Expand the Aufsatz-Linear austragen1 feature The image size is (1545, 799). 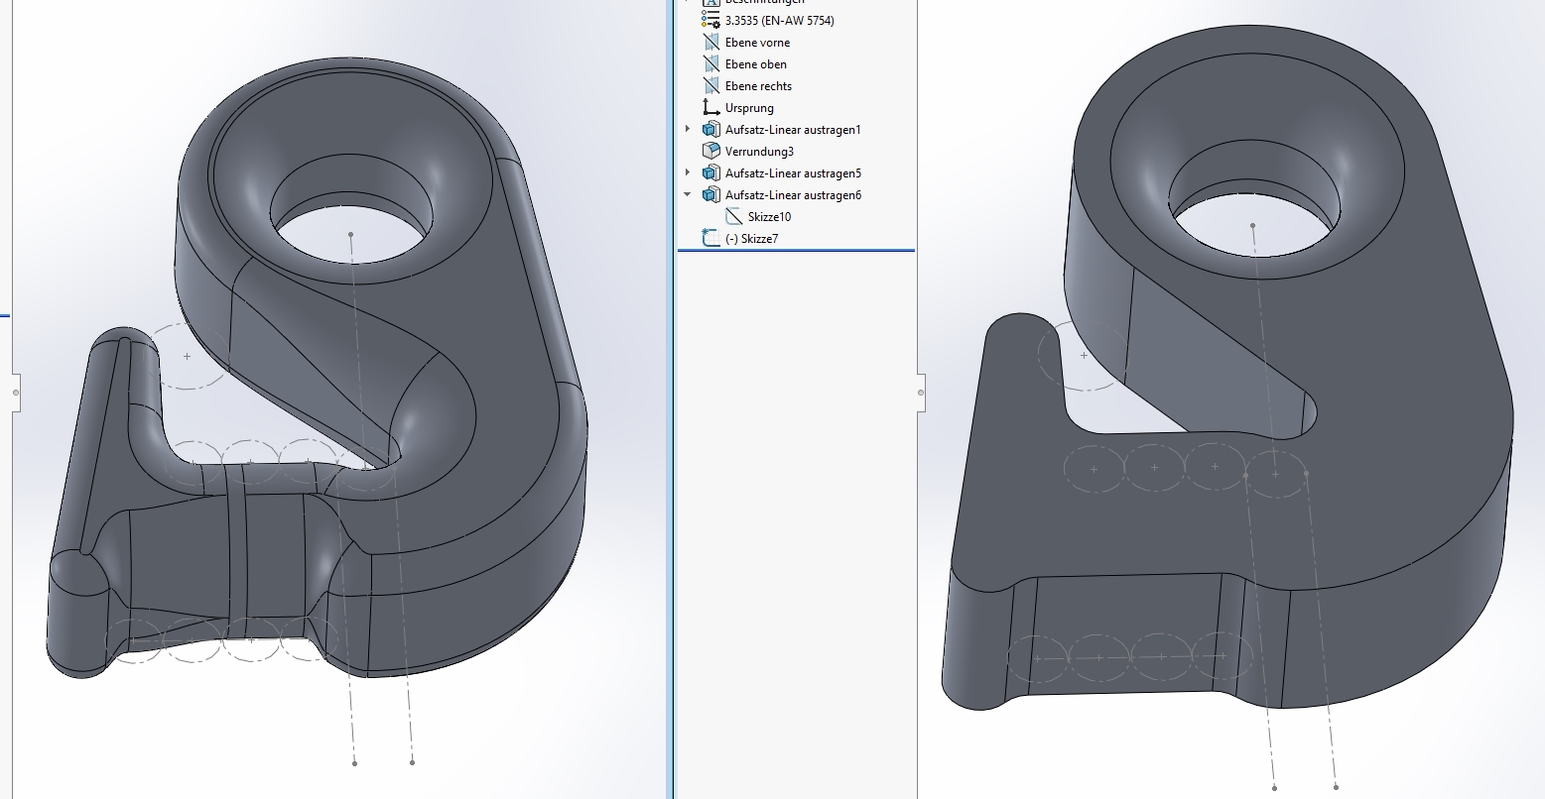point(688,129)
